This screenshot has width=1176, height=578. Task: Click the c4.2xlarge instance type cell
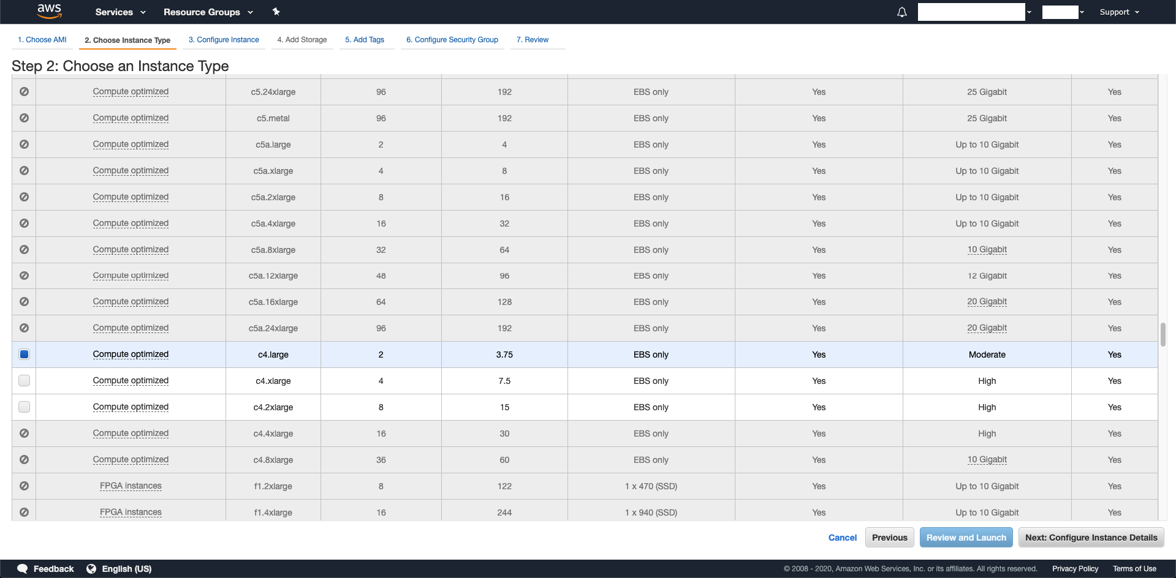273,407
